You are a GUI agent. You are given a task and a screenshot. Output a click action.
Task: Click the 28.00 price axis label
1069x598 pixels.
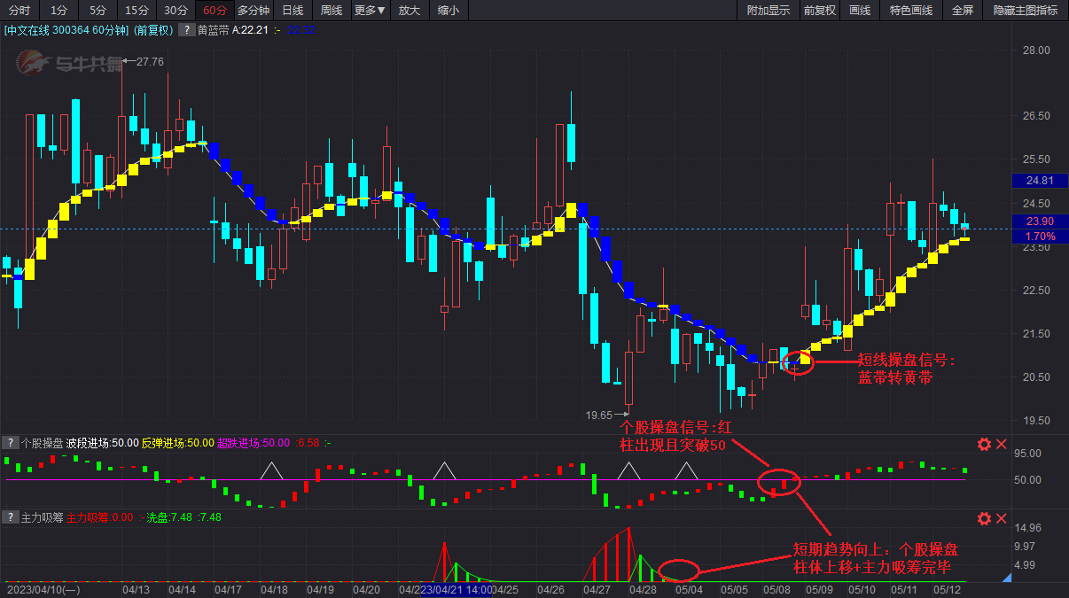point(1036,50)
